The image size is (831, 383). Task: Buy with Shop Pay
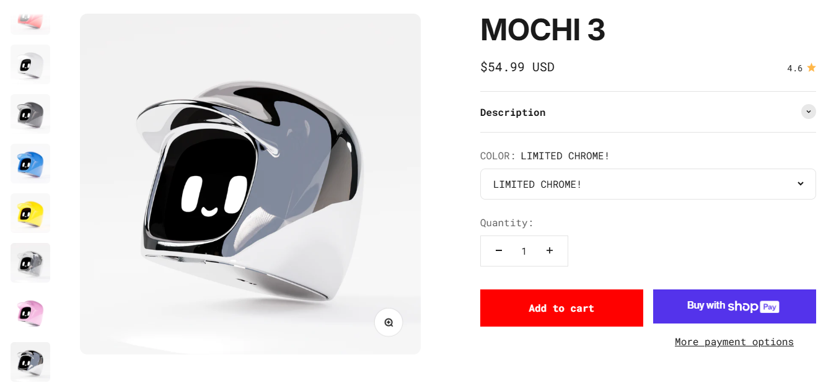734,306
